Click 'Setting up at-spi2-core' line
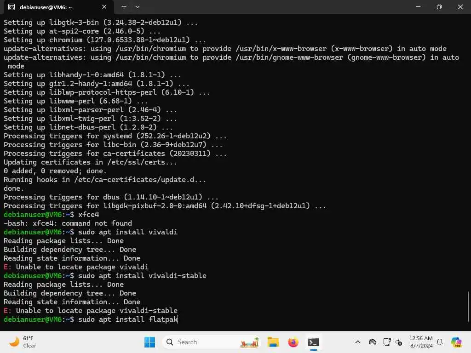The height and width of the screenshot is (353, 471). click(x=82, y=31)
